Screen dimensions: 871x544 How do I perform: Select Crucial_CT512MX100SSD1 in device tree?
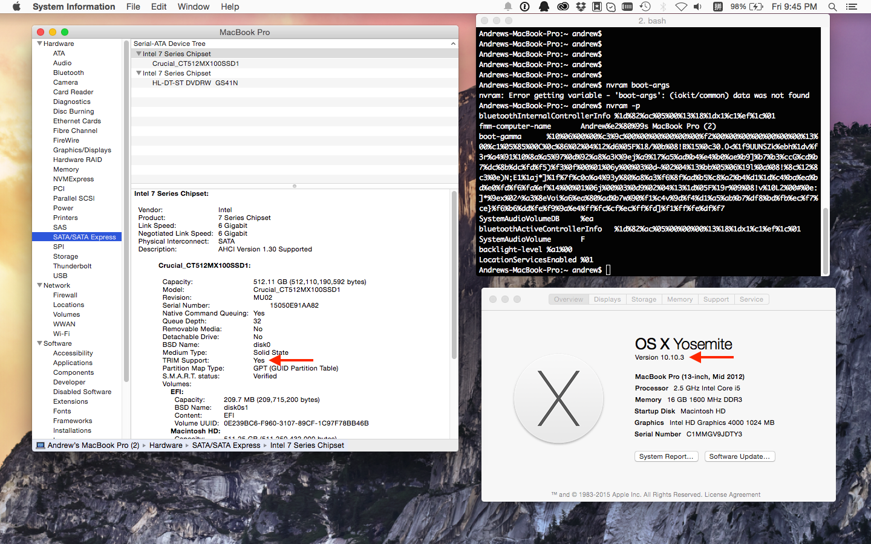pos(196,63)
